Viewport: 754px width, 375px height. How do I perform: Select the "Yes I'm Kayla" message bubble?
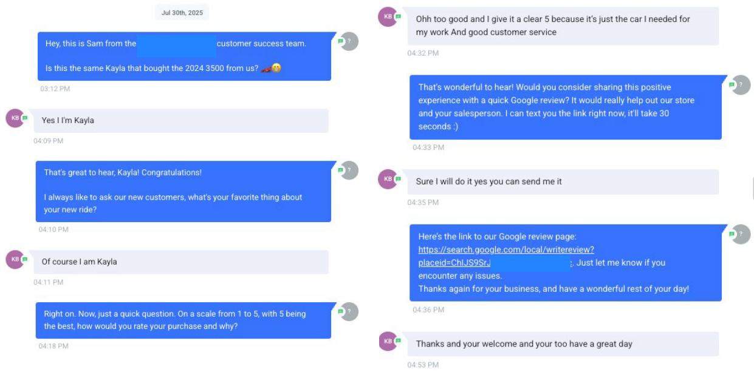point(176,120)
